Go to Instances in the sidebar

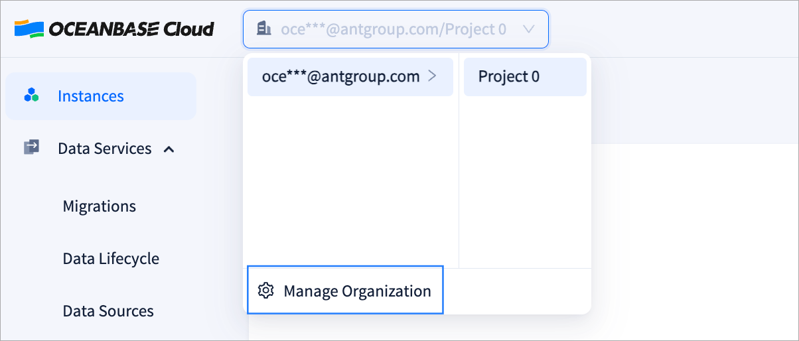(90, 96)
